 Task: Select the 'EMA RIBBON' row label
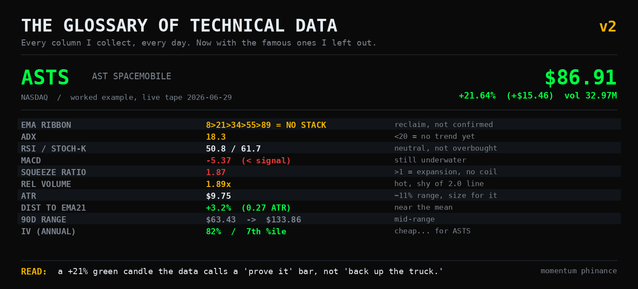(46, 125)
